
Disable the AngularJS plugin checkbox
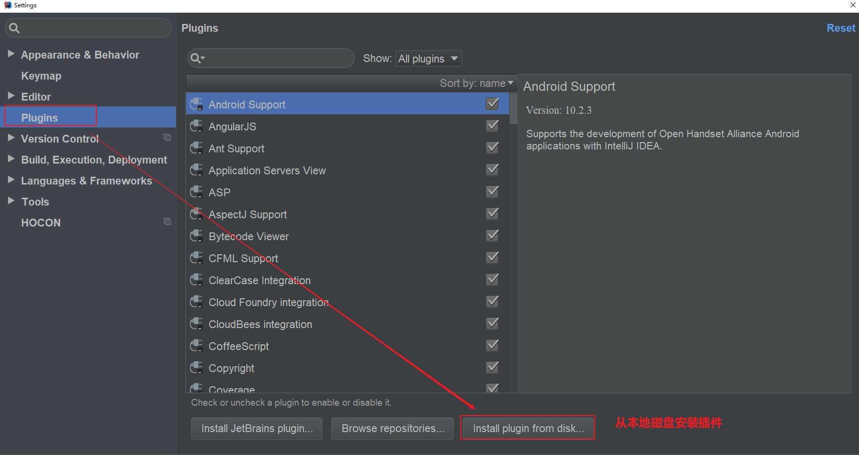(x=493, y=125)
